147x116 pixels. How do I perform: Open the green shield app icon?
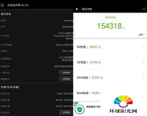[x=80, y=109]
